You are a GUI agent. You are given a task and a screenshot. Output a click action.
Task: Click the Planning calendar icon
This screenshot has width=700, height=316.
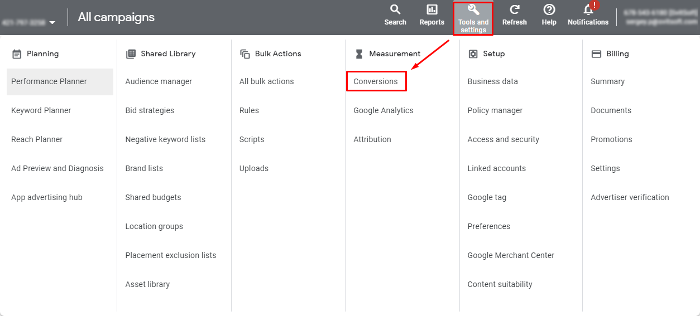pos(17,54)
